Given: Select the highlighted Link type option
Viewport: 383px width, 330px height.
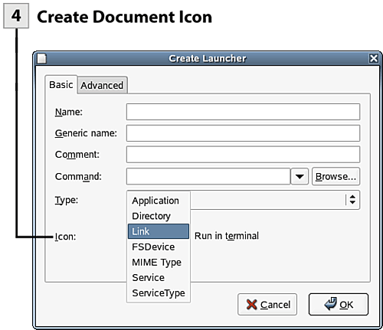Looking at the screenshot, I should [x=159, y=231].
